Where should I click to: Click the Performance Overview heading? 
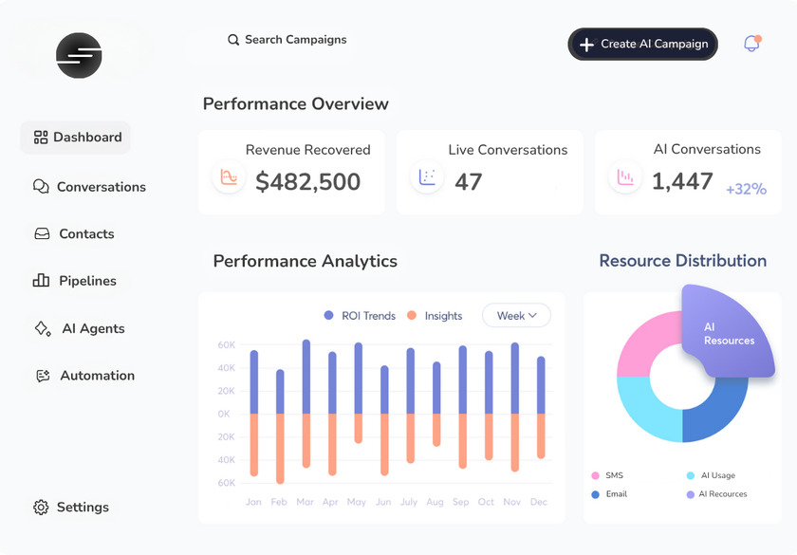296,103
